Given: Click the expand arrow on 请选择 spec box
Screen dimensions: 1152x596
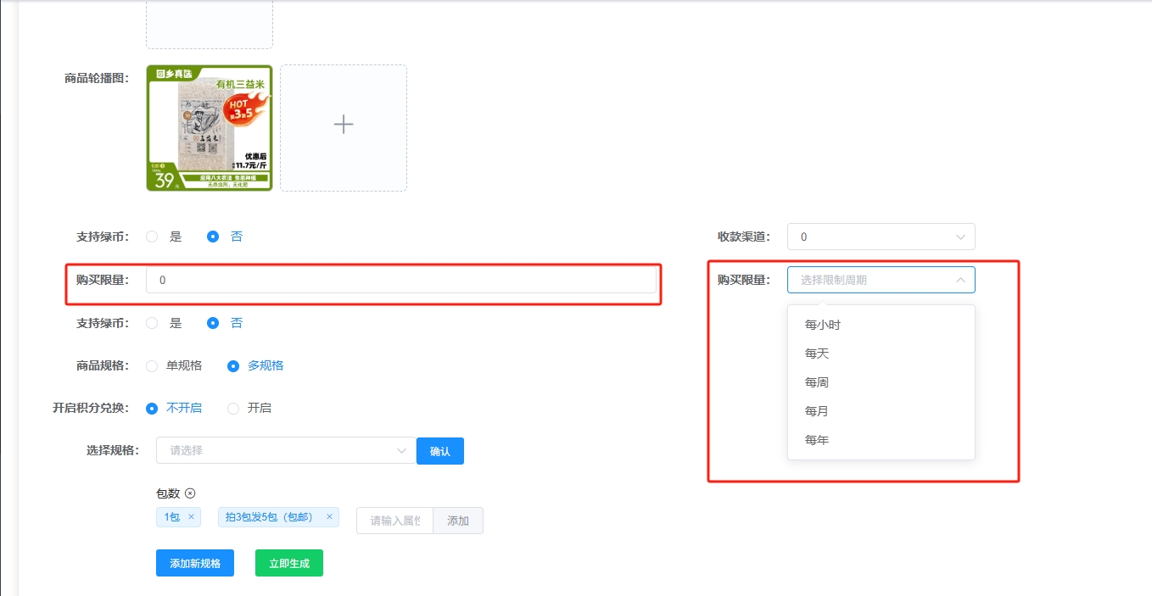Looking at the screenshot, I should 401,450.
